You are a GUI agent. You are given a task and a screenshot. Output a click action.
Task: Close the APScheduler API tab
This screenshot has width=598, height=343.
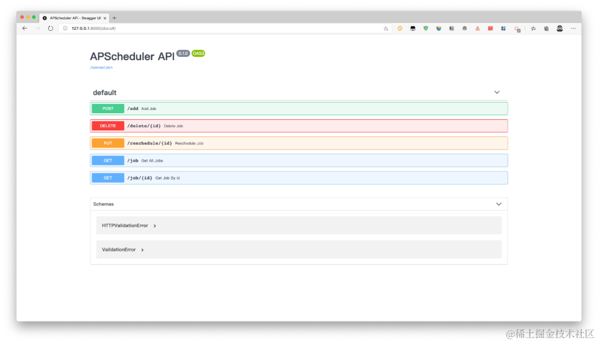tap(105, 18)
